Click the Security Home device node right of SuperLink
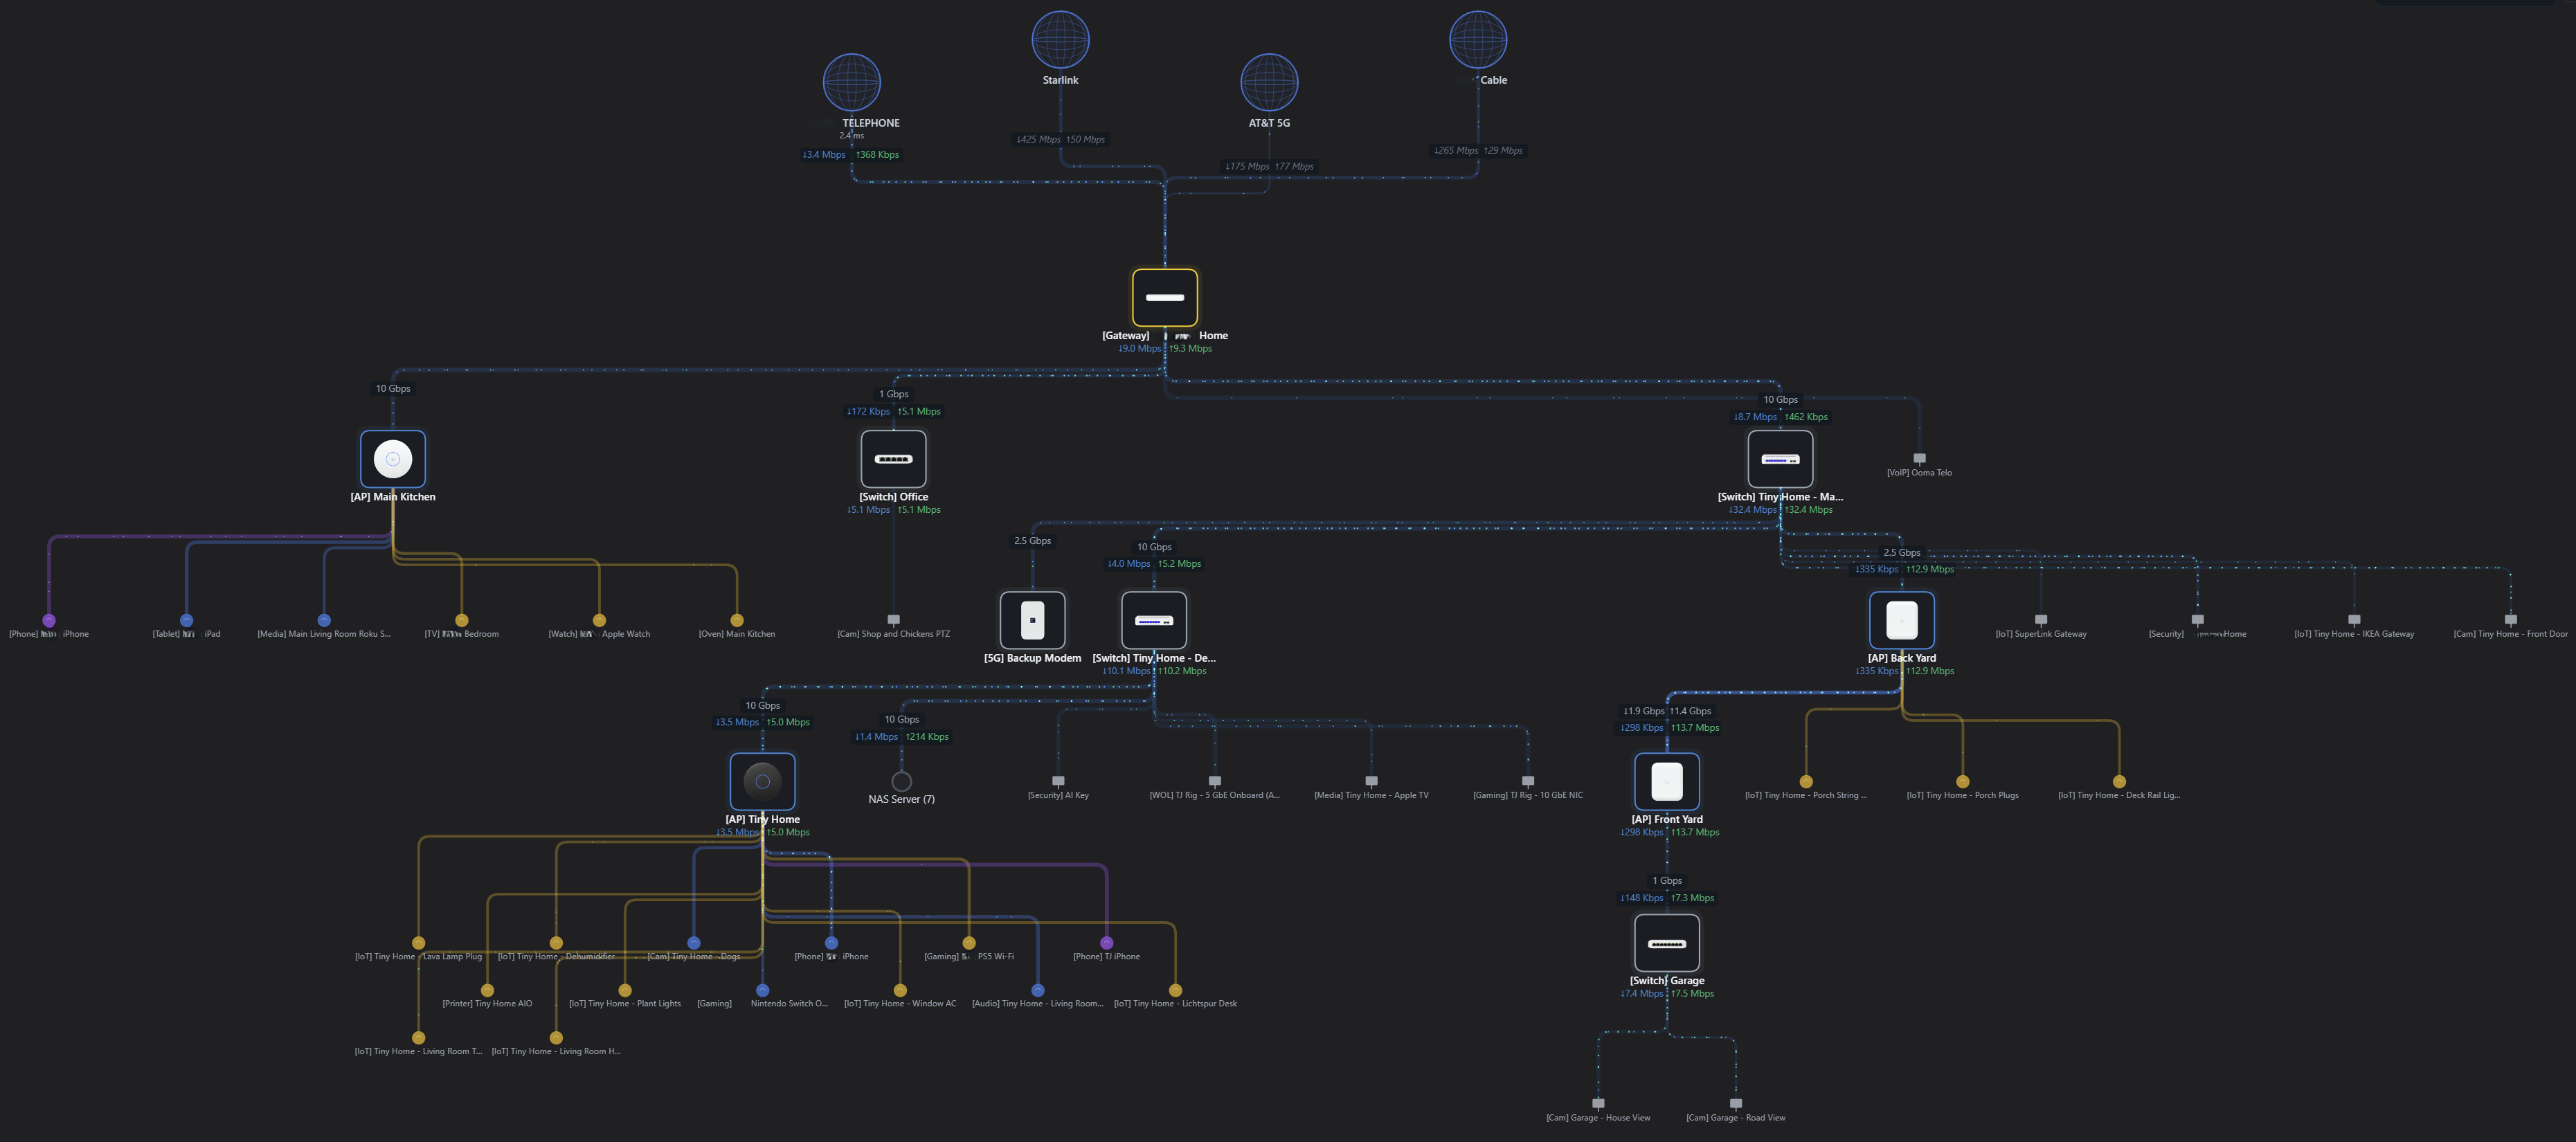 point(2197,620)
